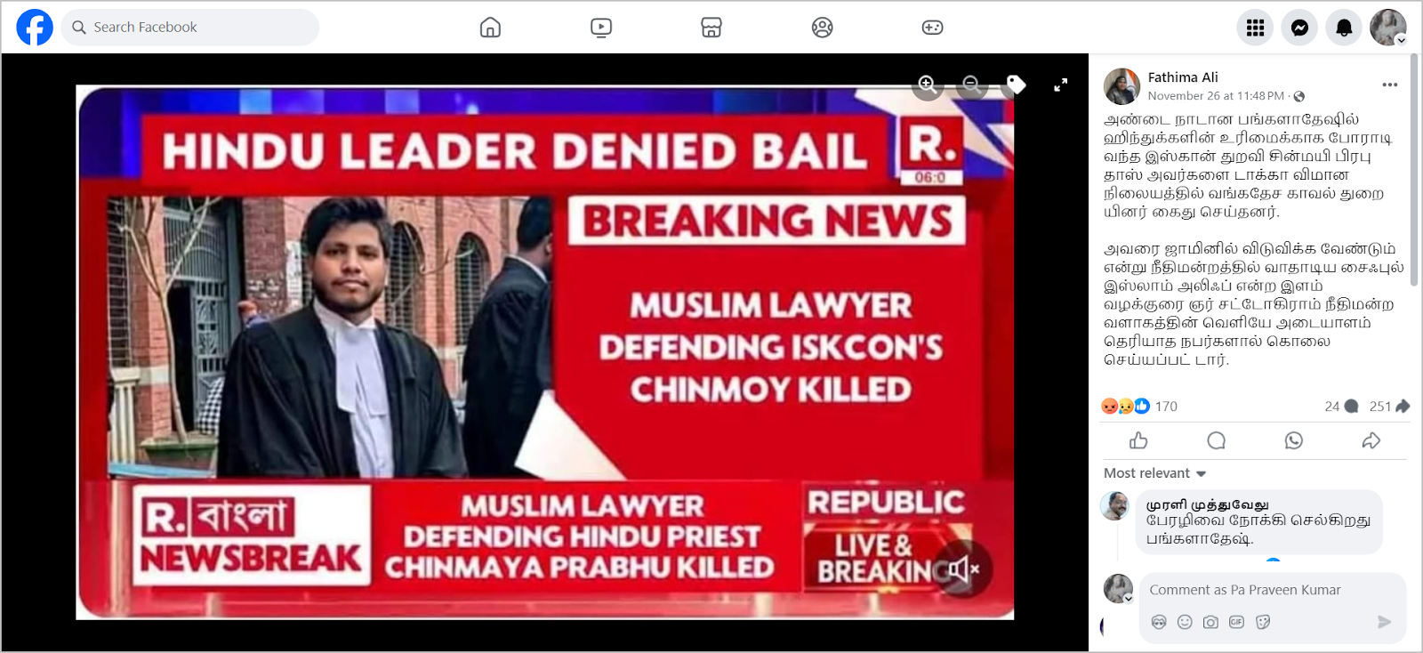Zoom out of the photo

(972, 85)
